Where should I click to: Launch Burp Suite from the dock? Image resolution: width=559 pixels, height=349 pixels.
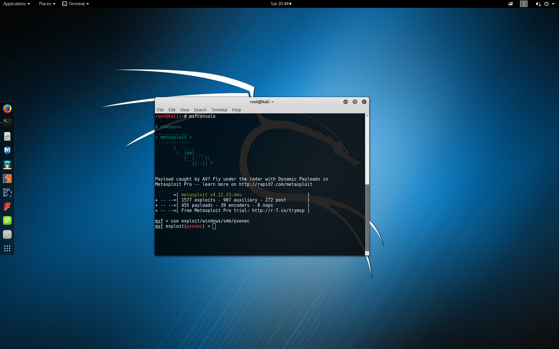click(7, 178)
